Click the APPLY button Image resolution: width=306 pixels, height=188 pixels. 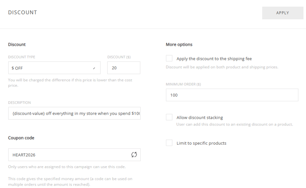[282, 13]
